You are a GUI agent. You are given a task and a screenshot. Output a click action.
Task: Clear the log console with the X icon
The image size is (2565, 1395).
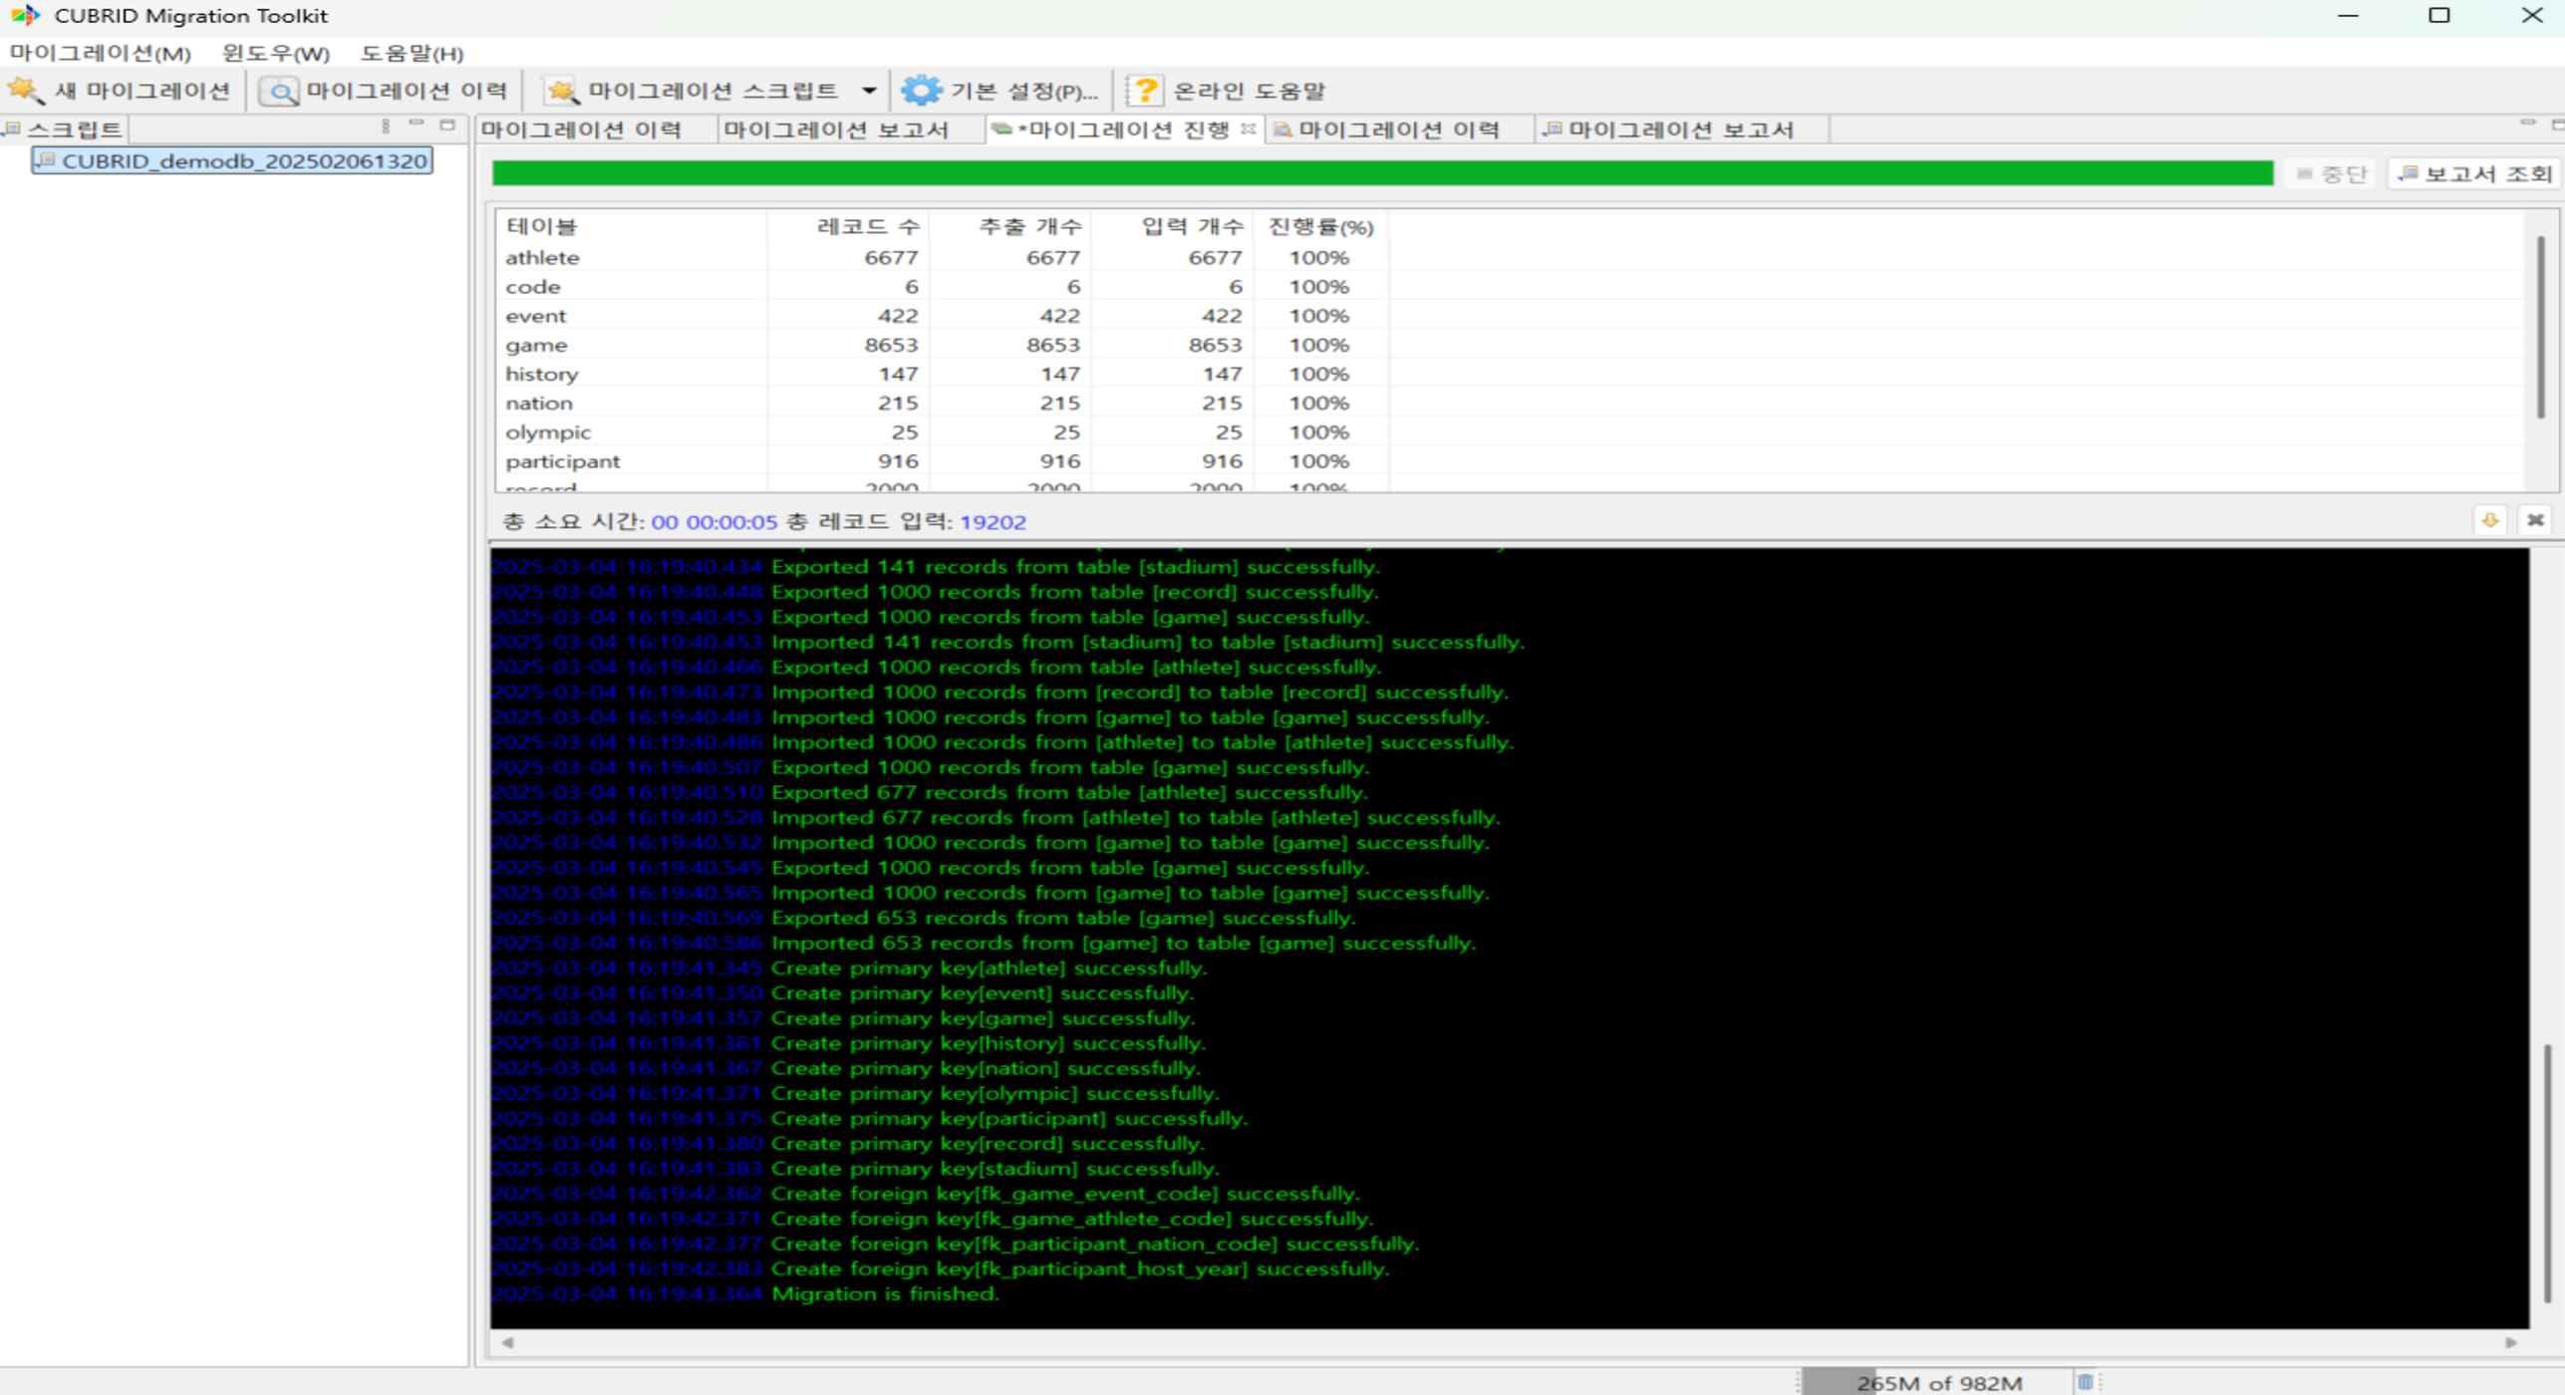2535,520
